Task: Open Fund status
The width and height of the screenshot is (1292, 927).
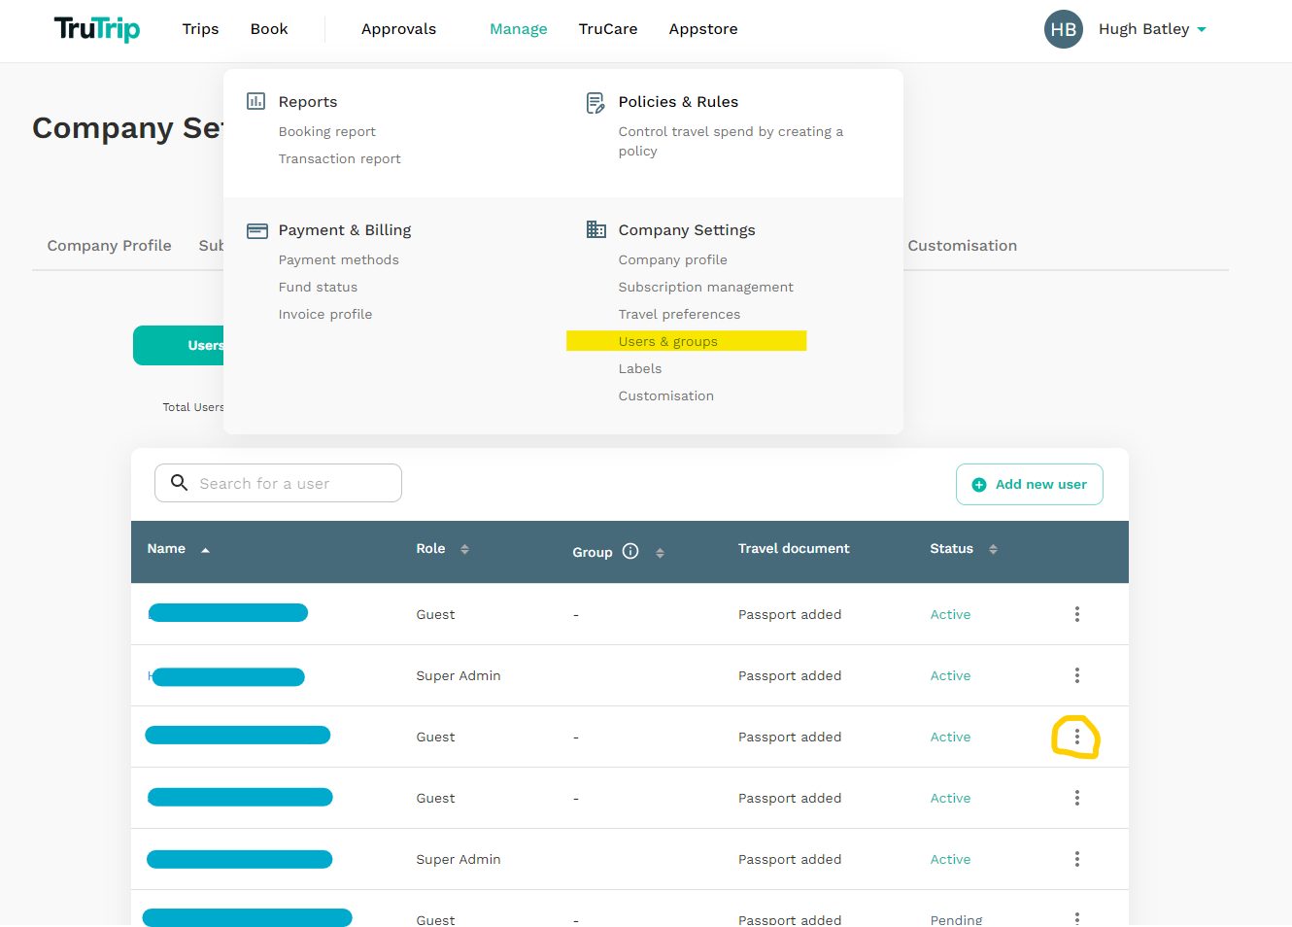Action: coord(318,287)
